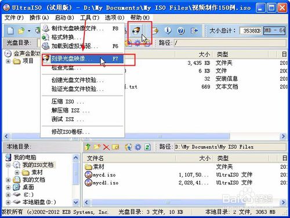Screen dimensions: 290x218
Task: Click the New folder icon in local toolbar
Action: tap(97, 147)
